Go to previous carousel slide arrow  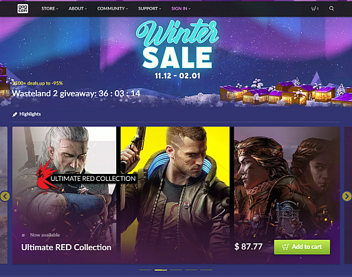pyautogui.click(x=5, y=196)
